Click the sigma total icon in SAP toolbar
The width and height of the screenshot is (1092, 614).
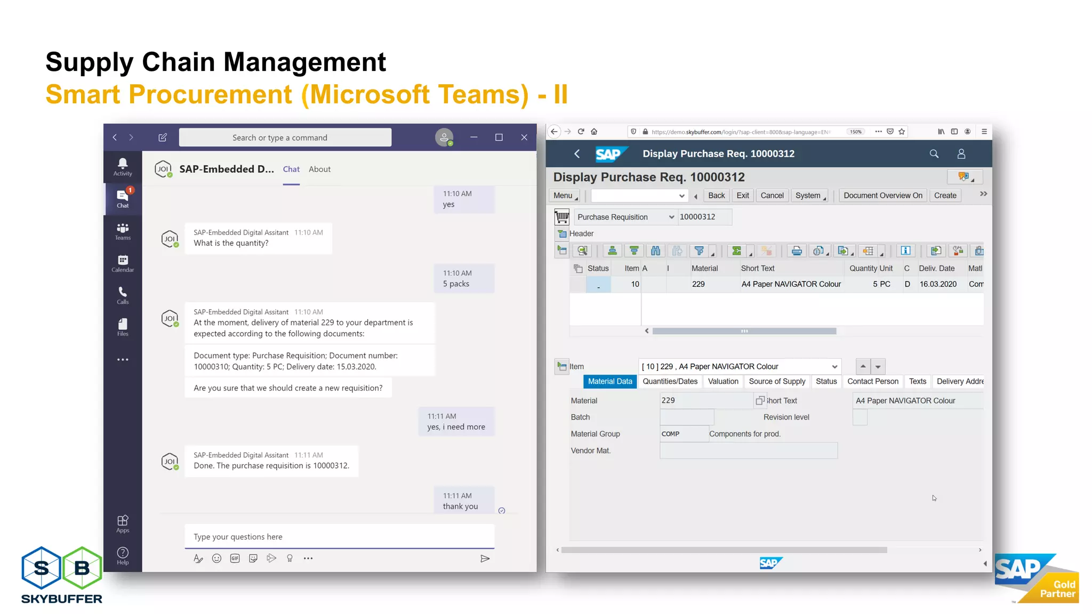[736, 251]
